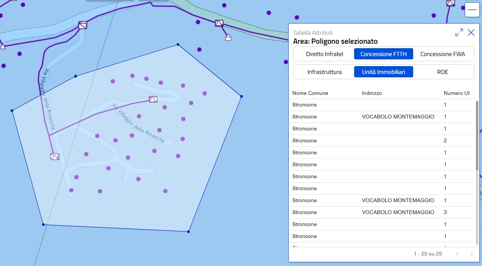Sort by the Indirizzo column header

click(x=372, y=93)
